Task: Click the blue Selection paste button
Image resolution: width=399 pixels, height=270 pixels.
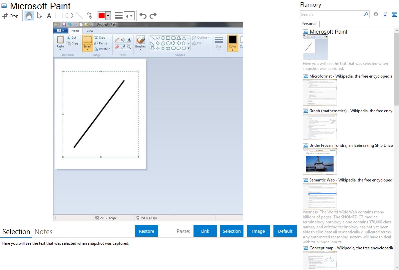Action: [x=231, y=231]
